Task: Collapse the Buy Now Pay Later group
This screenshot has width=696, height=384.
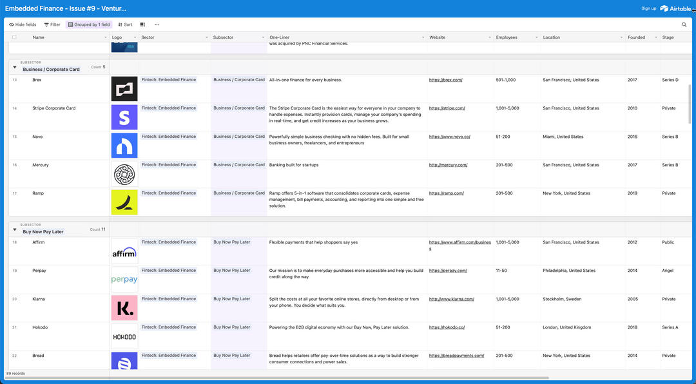Action: pos(15,229)
